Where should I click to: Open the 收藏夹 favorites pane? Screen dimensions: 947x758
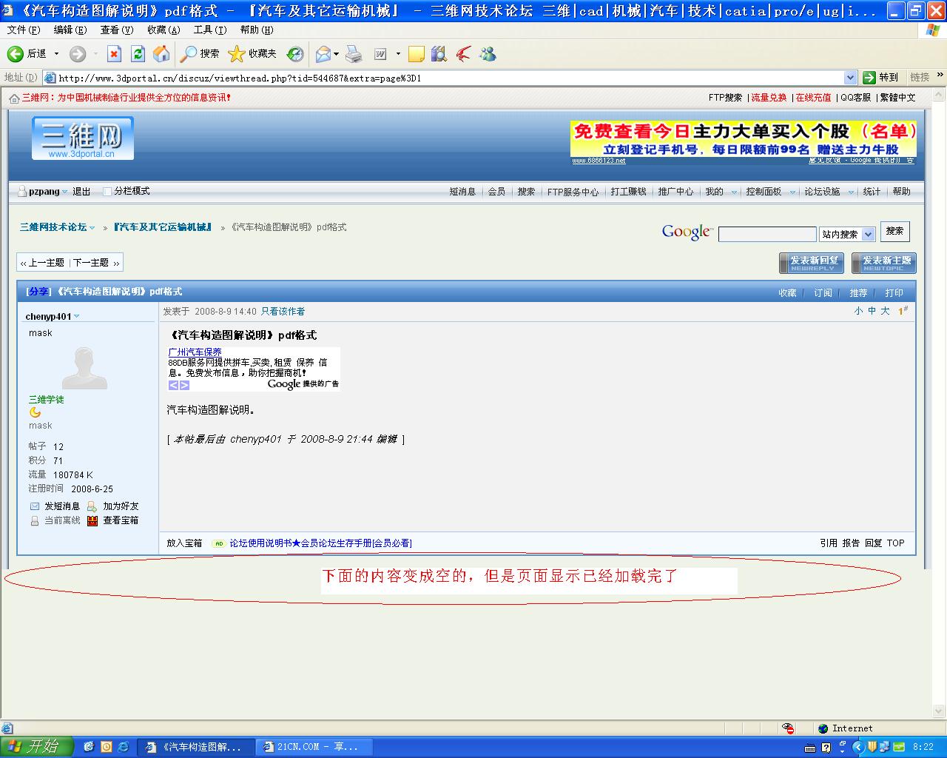(x=252, y=54)
